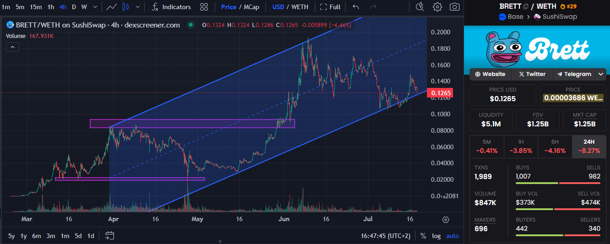The width and height of the screenshot is (610, 244).
Task: Switch quote currency to USD
Action: (278, 7)
